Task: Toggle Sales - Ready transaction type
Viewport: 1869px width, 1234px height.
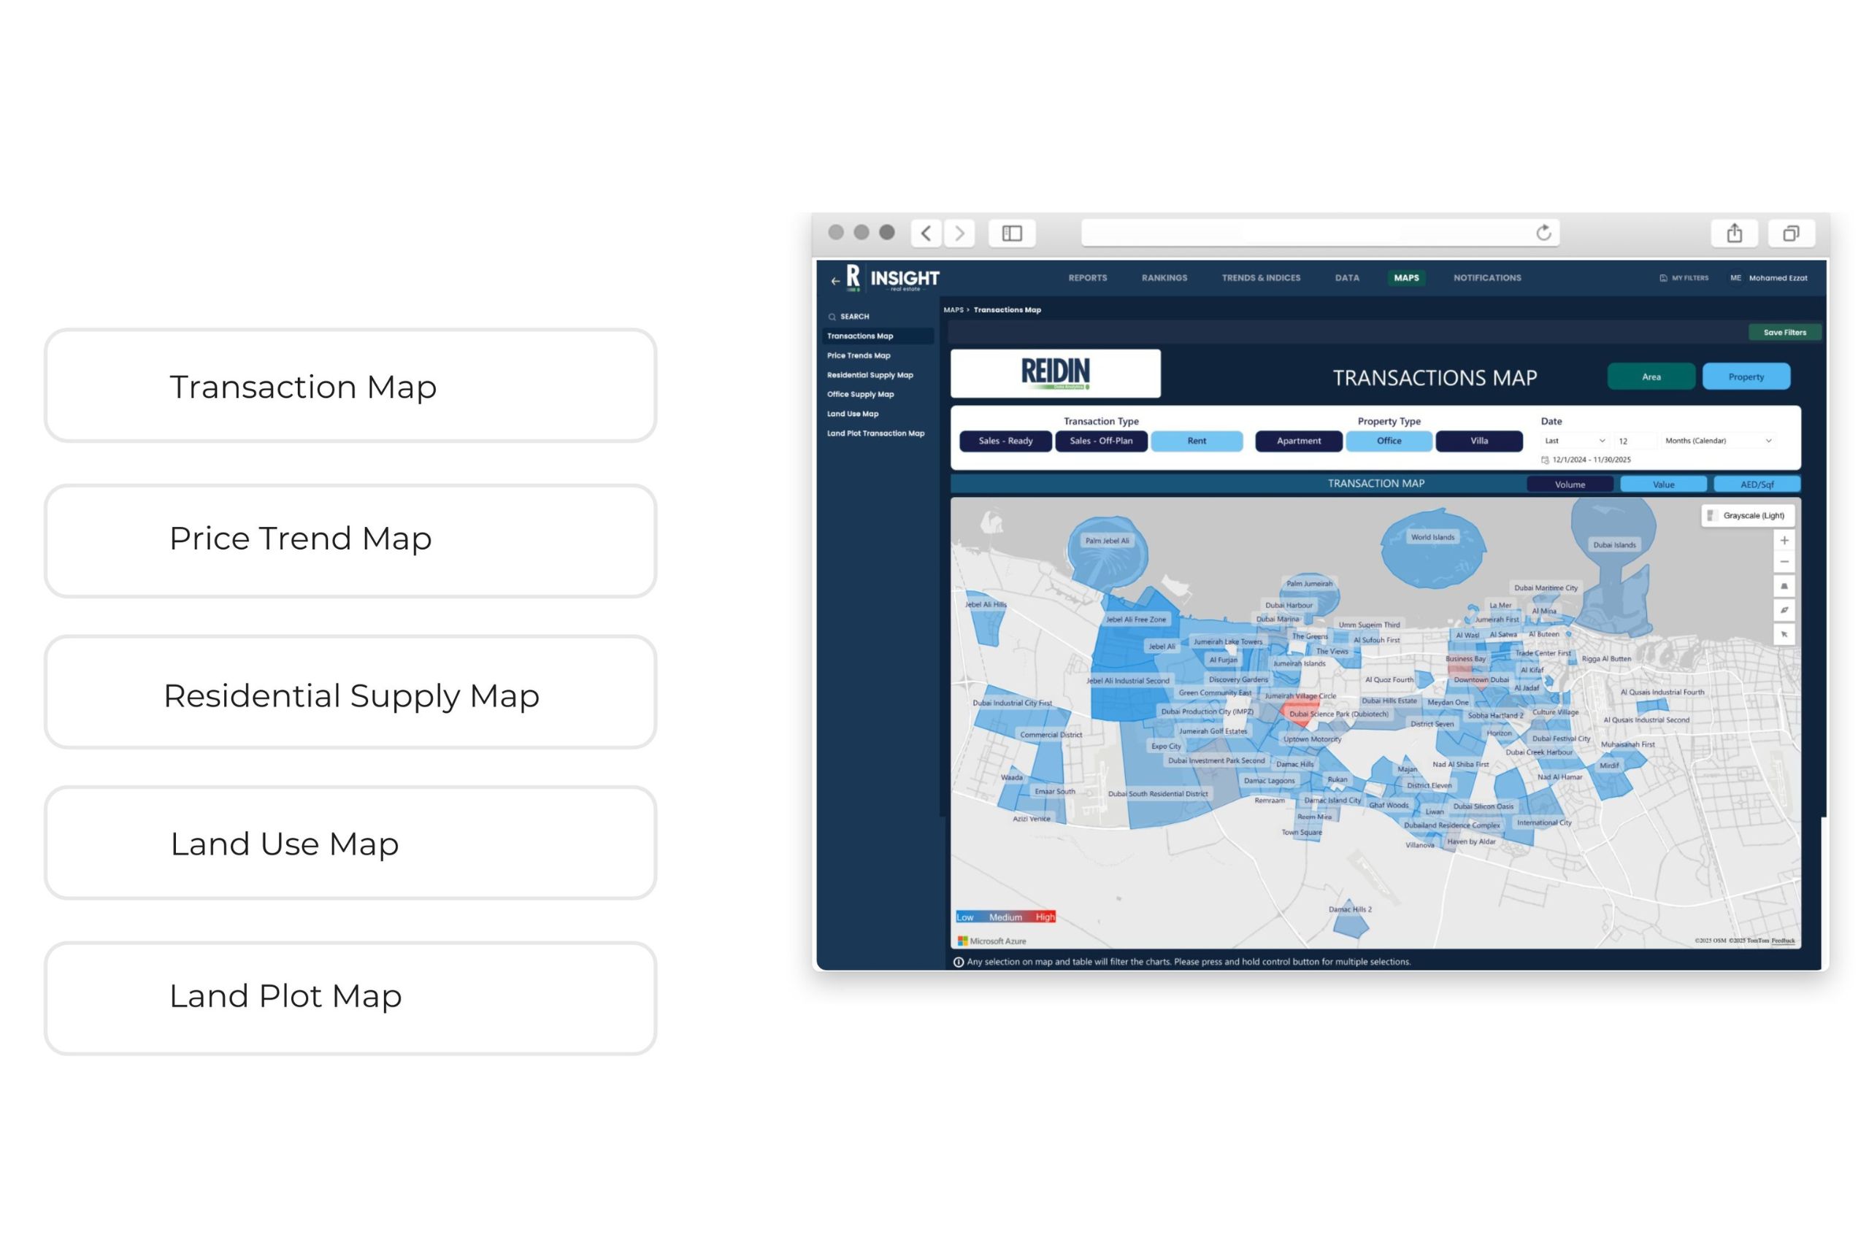Action: (1005, 441)
